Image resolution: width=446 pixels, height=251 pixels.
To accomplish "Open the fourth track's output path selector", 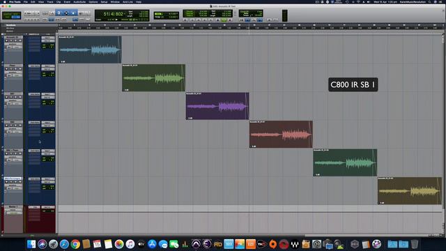I will point(48,125).
